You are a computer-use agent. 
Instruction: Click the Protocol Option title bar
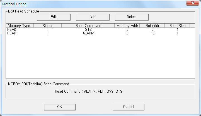[x=84, y=4]
